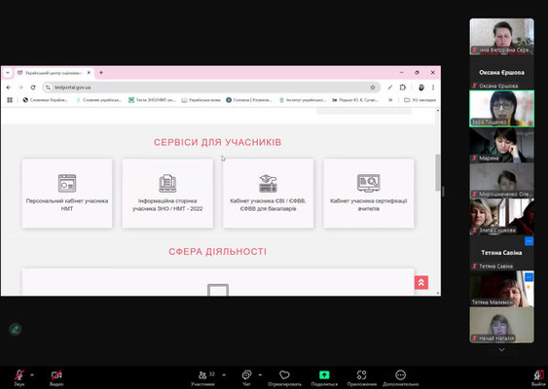Image resolution: width=548 pixels, height=389 pixels.
Task: Select the Тетяна Малимон video thumbnail
Action: (x=502, y=289)
